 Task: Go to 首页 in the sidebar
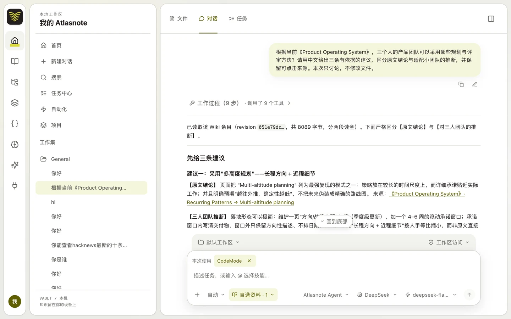pos(93,45)
